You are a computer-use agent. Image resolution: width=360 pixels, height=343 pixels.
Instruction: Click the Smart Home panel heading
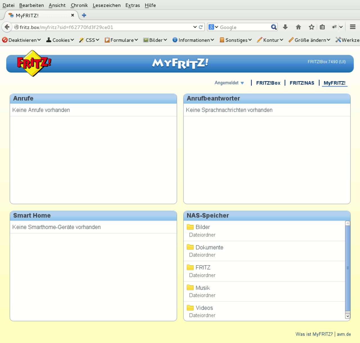(32, 215)
